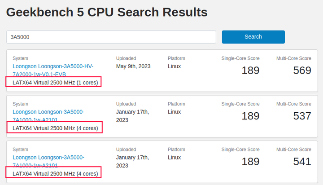Click the single-core score beside the 537 result
Image resolution: width=323 pixels, height=185 pixels.
tap(250, 116)
